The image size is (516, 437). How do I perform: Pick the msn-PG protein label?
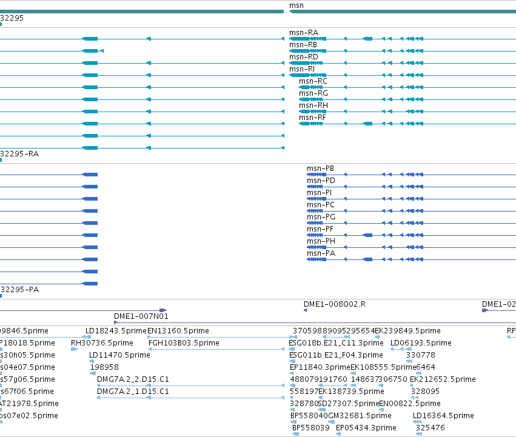321,217
